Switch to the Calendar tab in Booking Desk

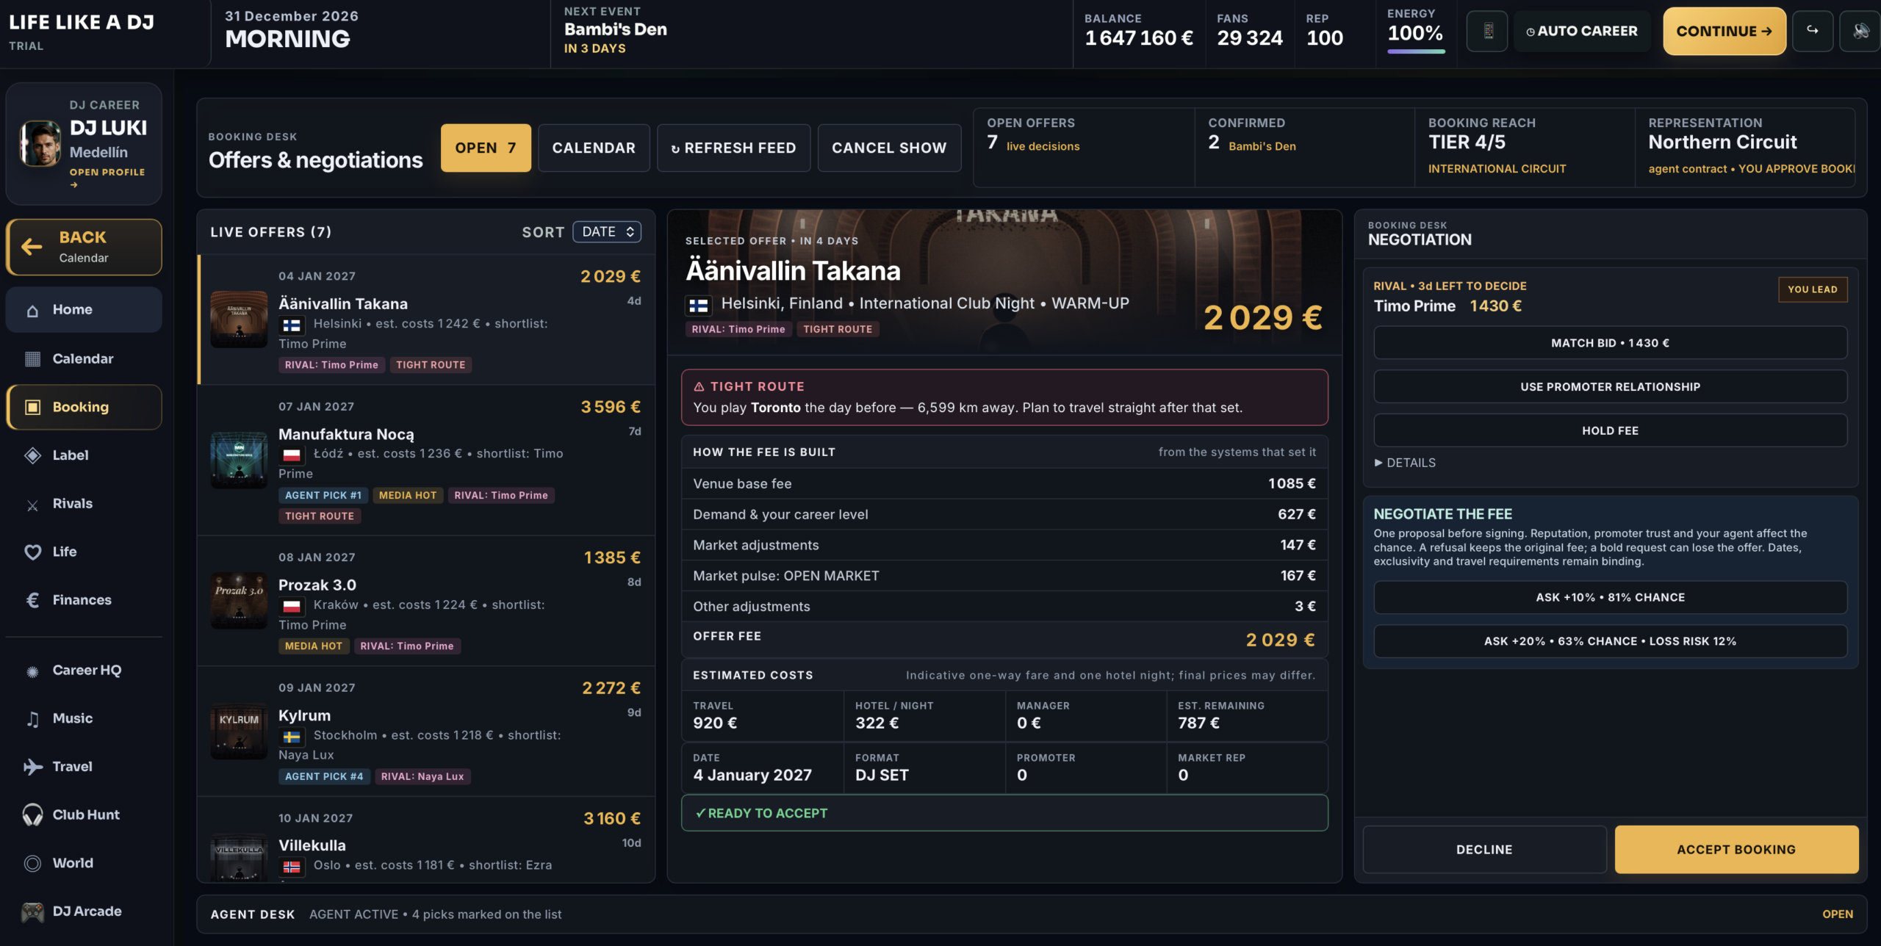(594, 148)
